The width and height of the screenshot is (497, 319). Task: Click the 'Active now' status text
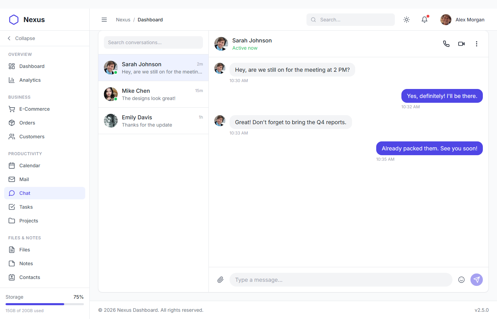245,48
